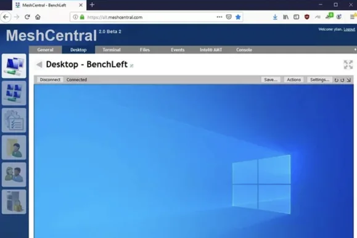
Task: Switch to the Console tab
Action: [x=244, y=50]
